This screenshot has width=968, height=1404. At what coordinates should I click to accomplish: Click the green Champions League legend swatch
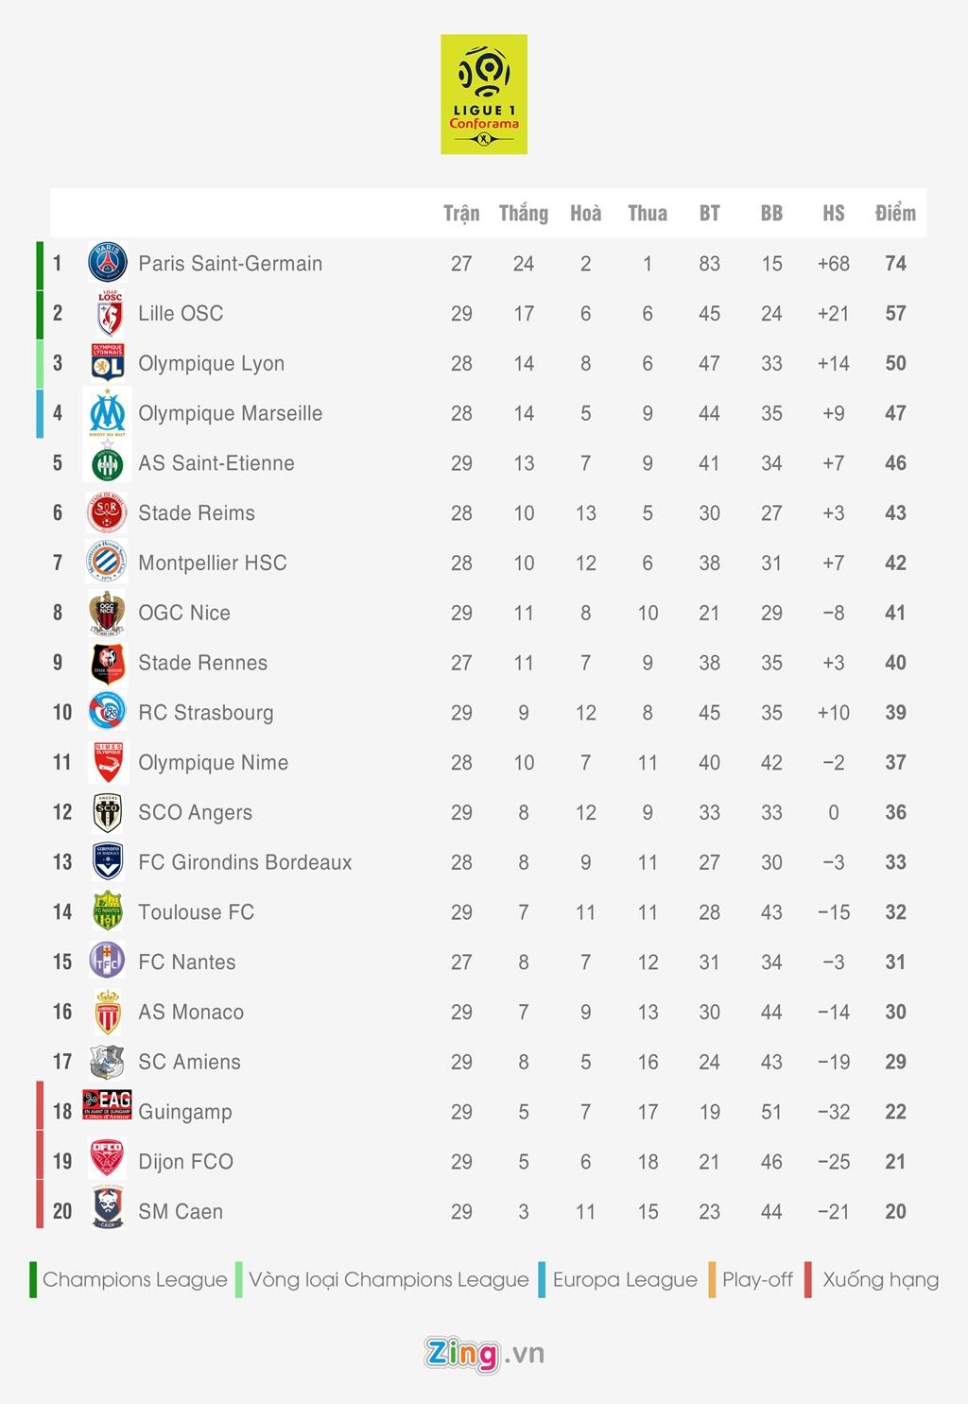pyautogui.click(x=33, y=1279)
